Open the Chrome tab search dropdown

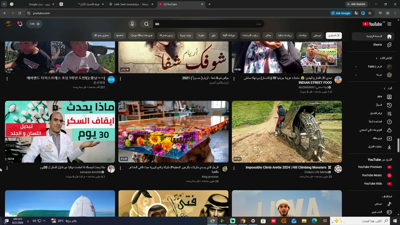[4, 4]
